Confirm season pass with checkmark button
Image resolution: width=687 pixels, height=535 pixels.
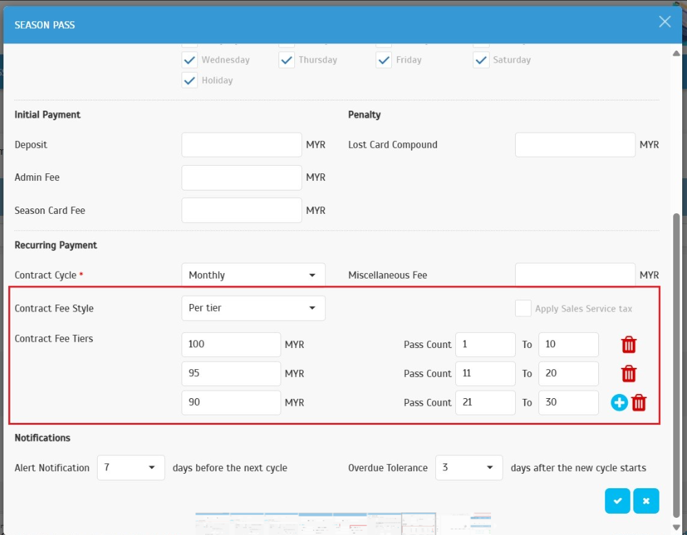point(617,501)
